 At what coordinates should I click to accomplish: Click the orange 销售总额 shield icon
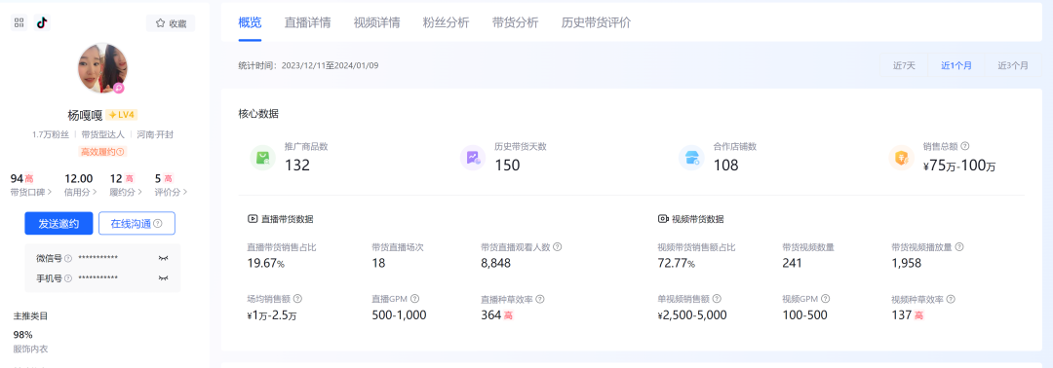click(901, 158)
